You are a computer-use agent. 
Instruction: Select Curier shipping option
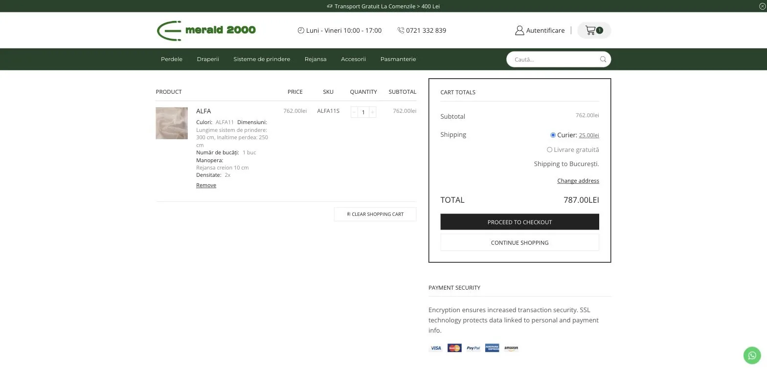pos(553,135)
